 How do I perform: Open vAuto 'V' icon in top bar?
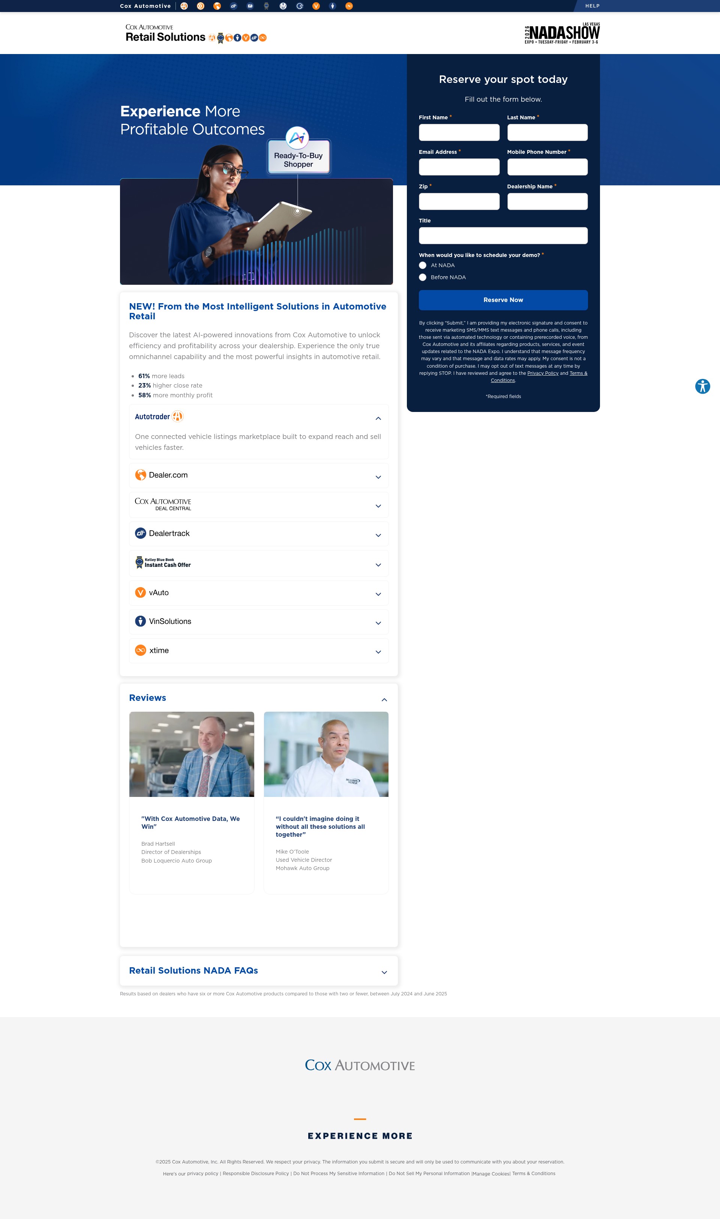click(x=316, y=6)
